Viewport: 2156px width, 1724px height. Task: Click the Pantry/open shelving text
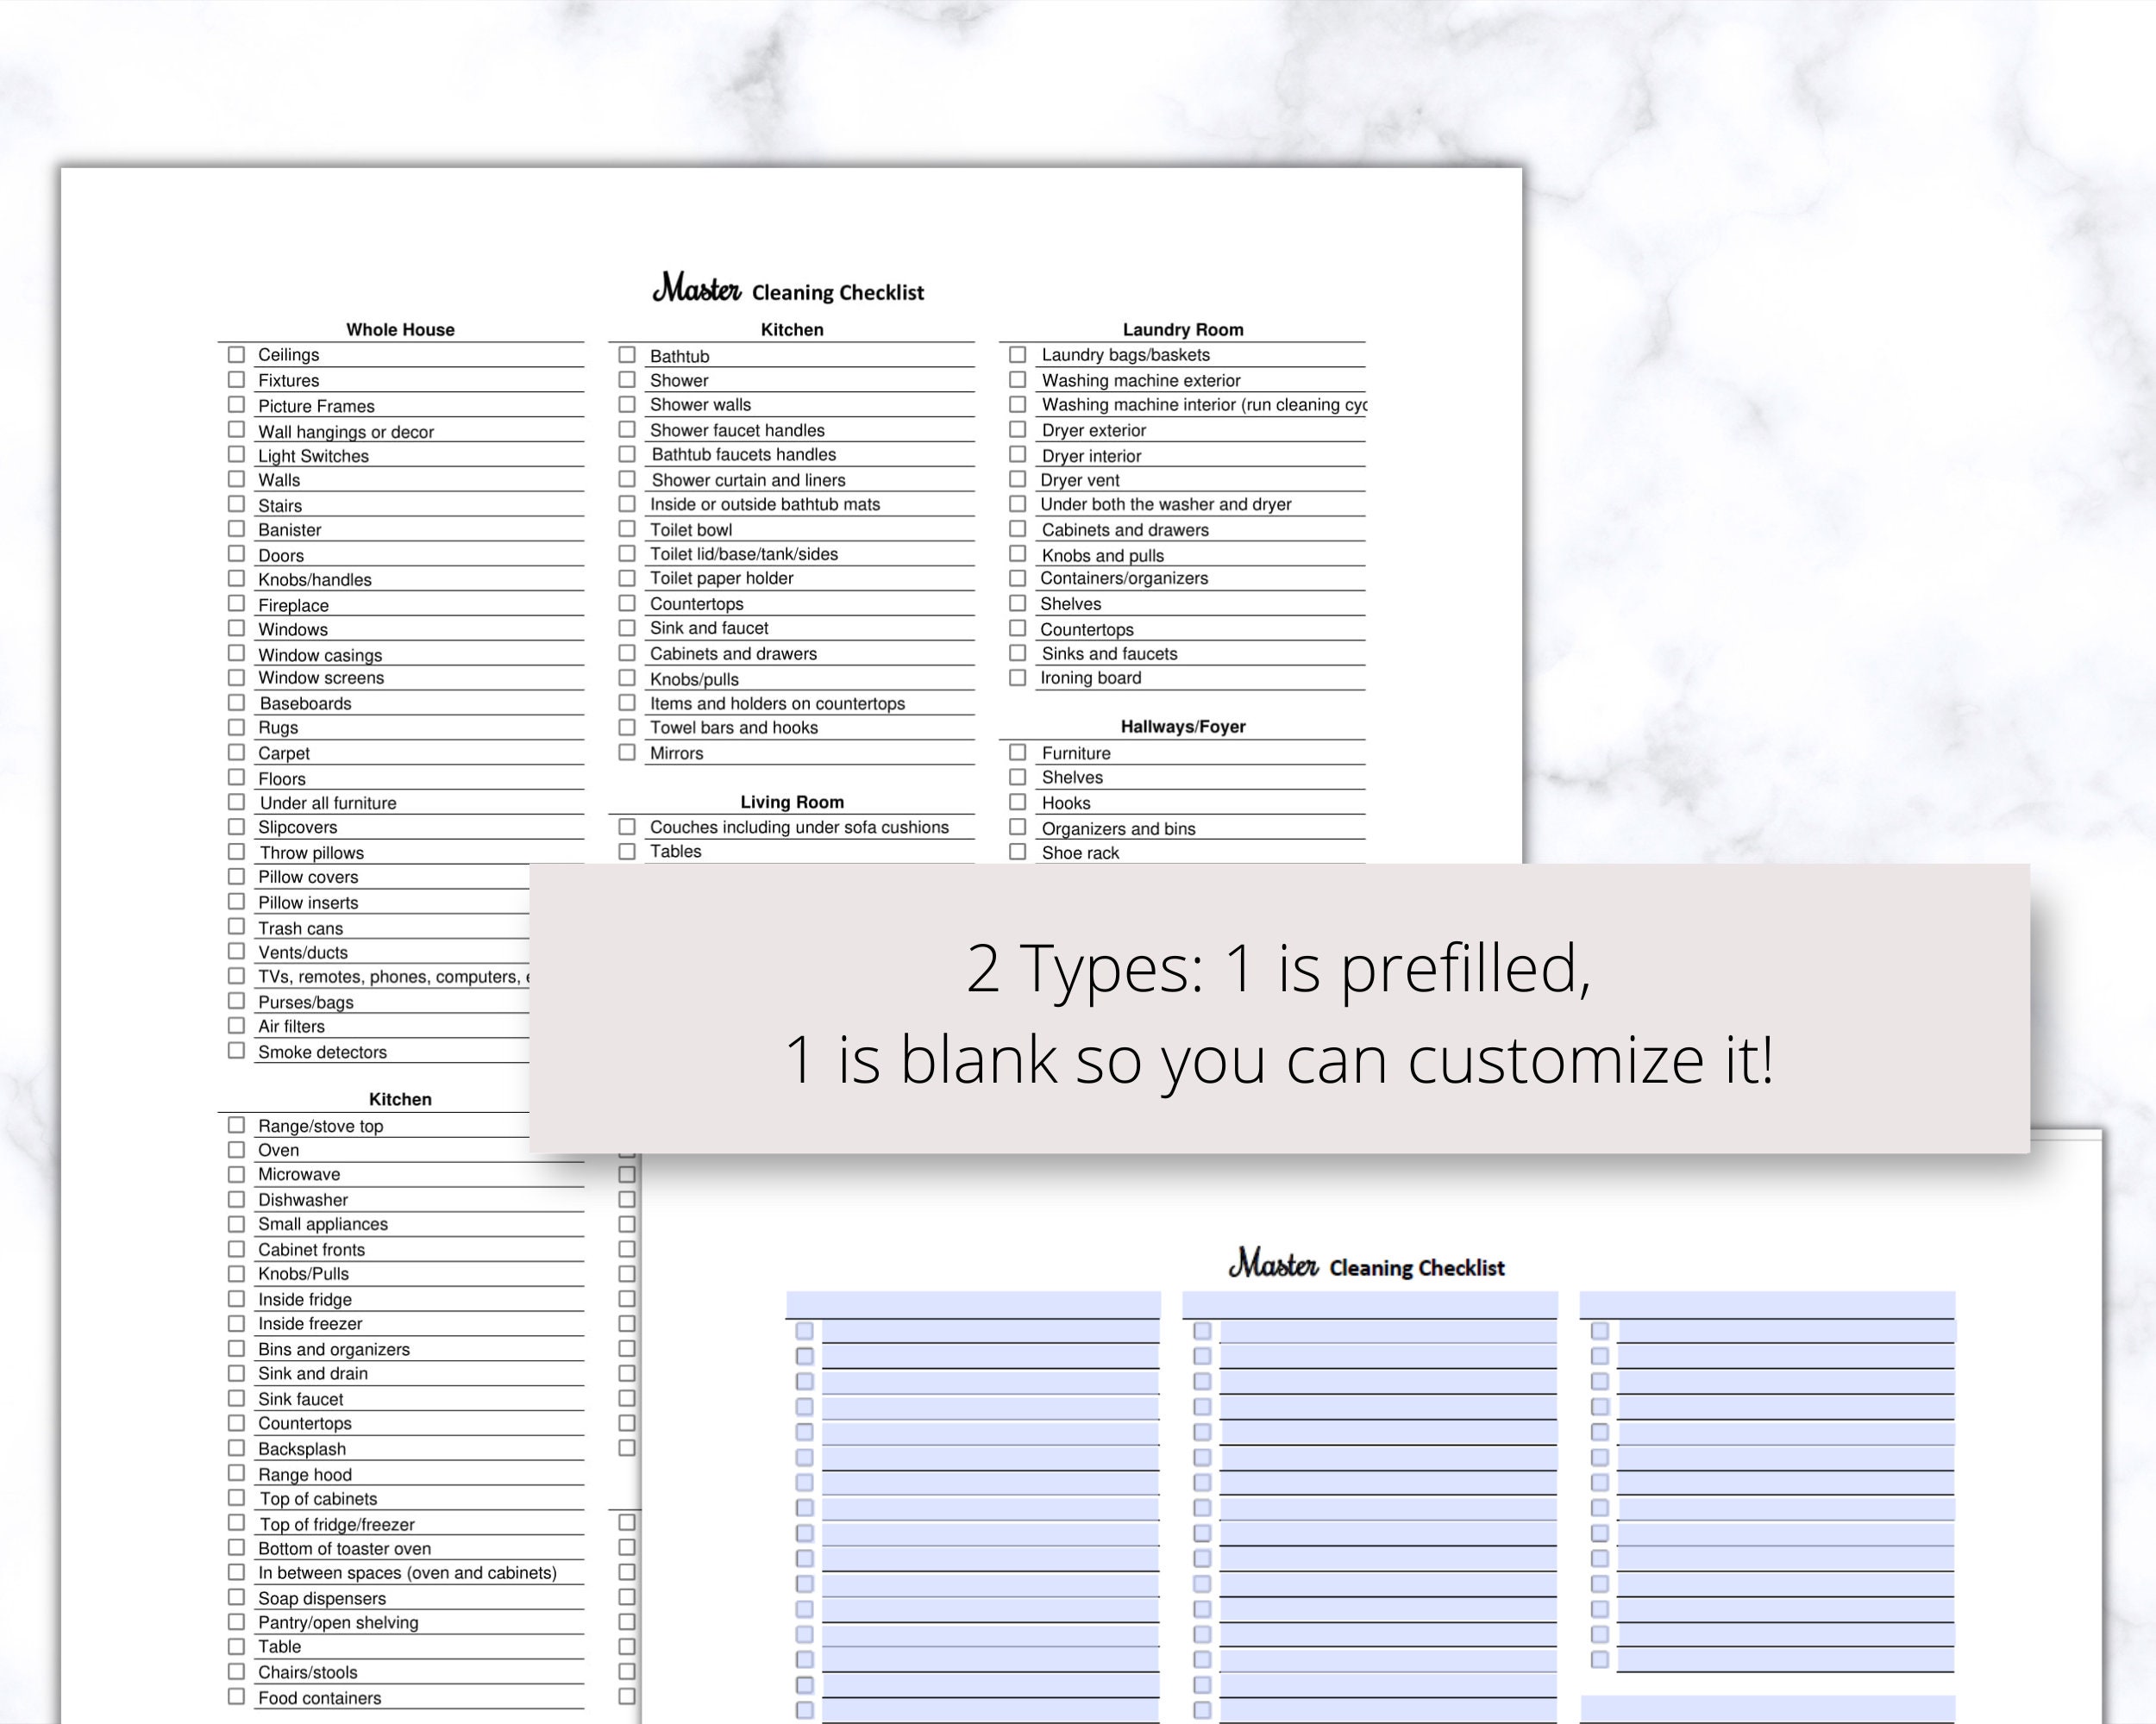point(338,1622)
